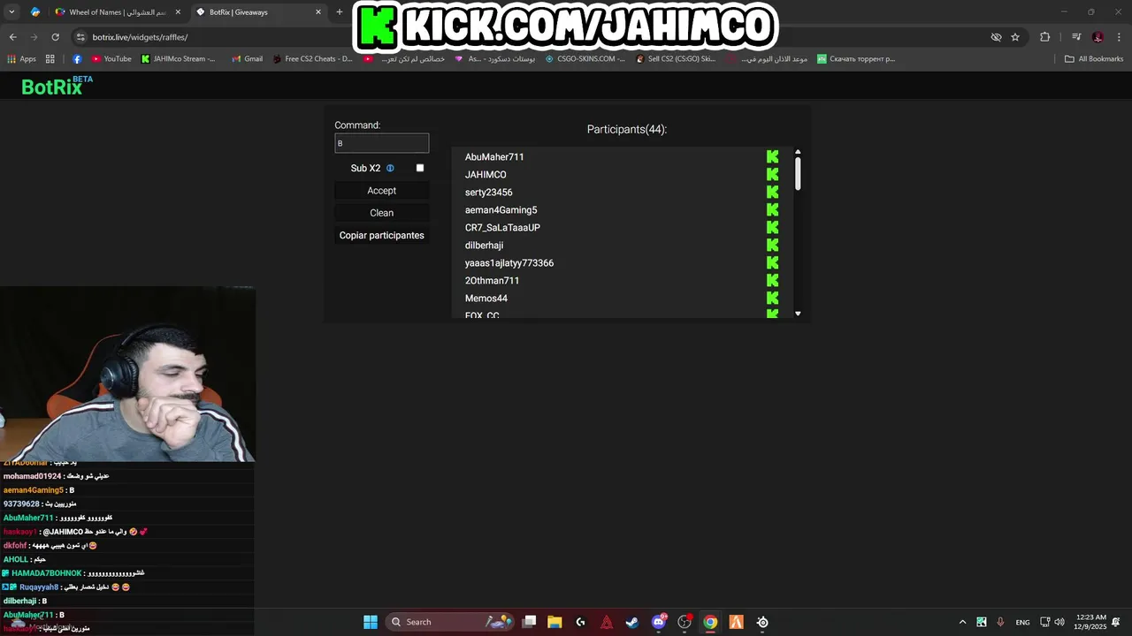Viewport: 1132px width, 636px height.
Task: Click the Kick icon beside AbuMaher711
Action: coord(772,156)
